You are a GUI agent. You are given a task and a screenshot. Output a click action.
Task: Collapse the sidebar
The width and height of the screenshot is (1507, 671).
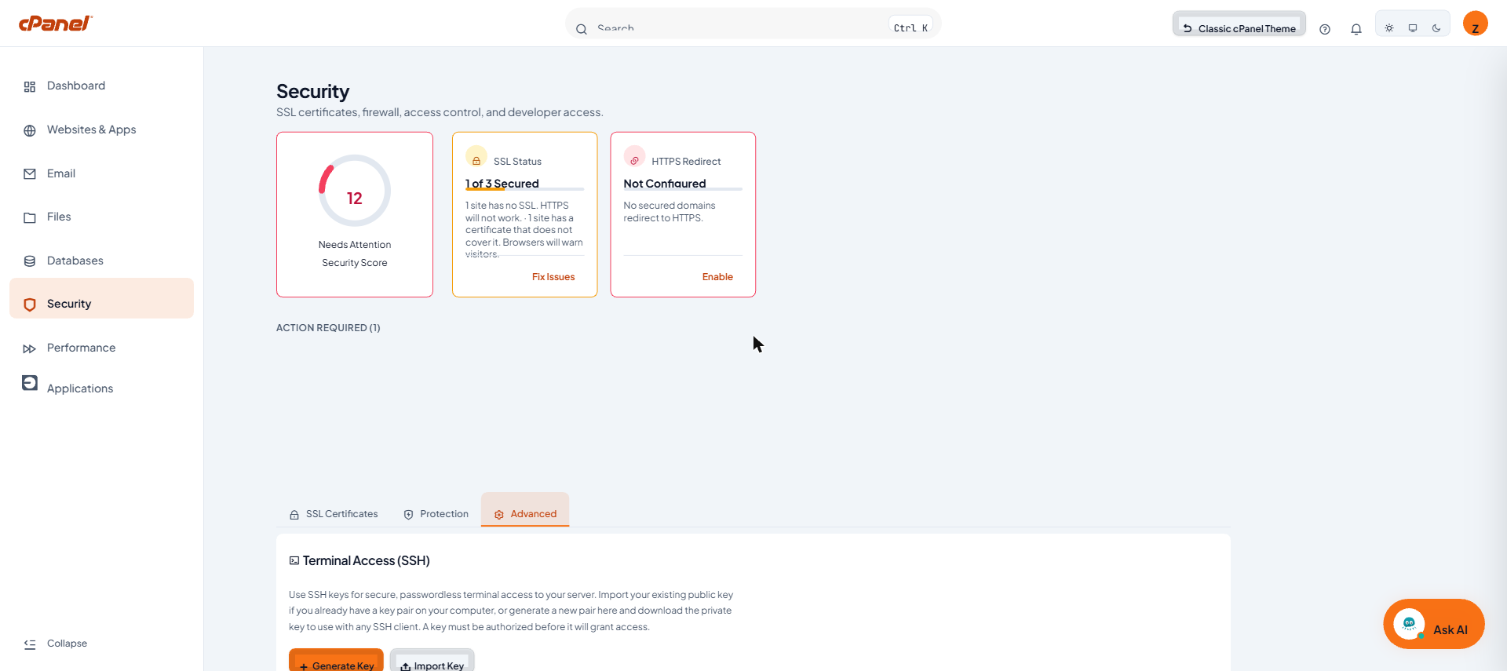point(56,644)
